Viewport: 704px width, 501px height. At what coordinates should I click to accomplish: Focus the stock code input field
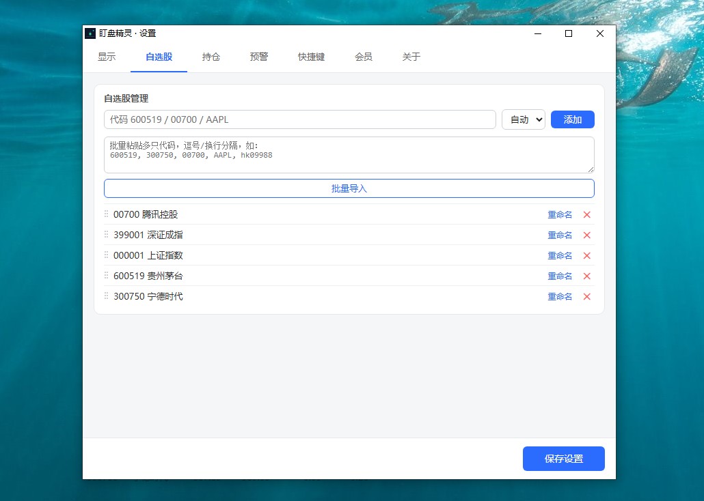coord(300,119)
